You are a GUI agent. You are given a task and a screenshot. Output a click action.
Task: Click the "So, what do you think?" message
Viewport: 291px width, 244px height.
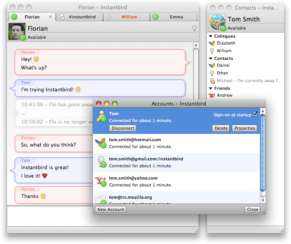(x=48, y=145)
